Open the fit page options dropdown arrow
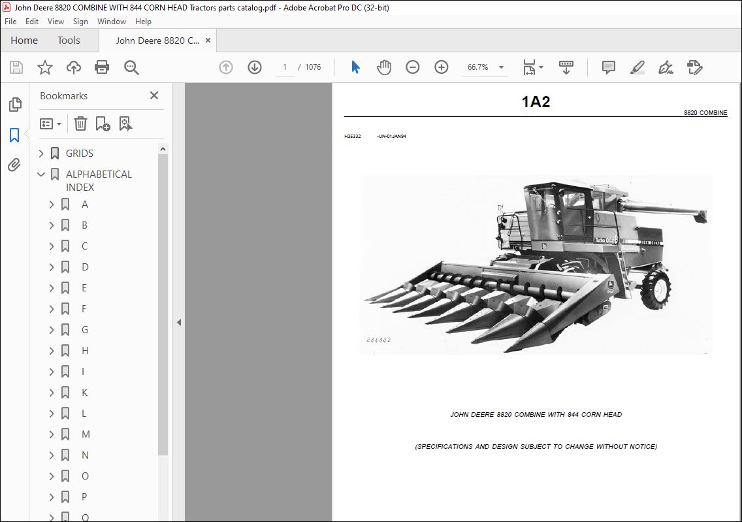The width and height of the screenshot is (742, 522). tap(541, 67)
